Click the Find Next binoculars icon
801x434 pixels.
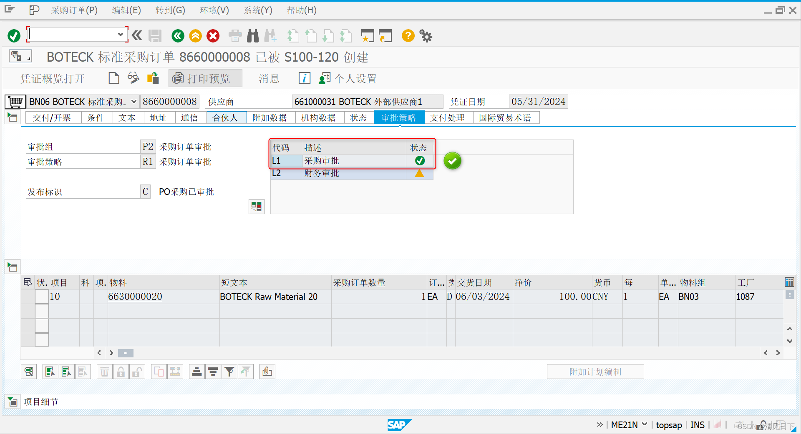(270, 36)
